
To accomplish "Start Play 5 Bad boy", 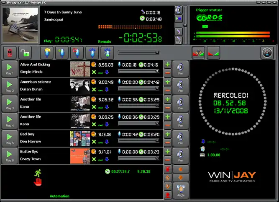I will tap(10, 139).
